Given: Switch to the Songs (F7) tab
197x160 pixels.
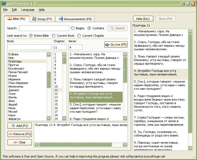Looking at the screenshot, I should point(42,19).
